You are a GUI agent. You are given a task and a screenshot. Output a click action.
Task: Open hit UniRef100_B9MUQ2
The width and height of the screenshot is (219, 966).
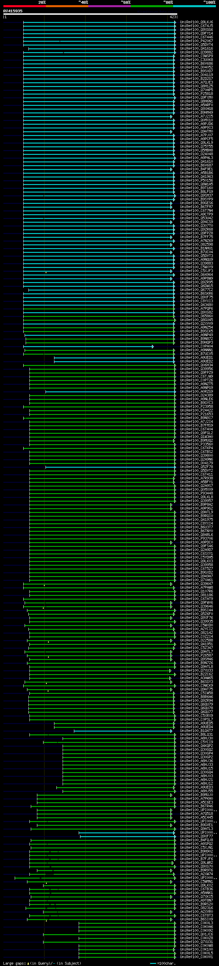pos(196,441)
